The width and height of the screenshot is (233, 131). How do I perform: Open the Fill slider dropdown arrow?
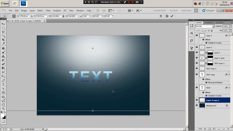230,31
